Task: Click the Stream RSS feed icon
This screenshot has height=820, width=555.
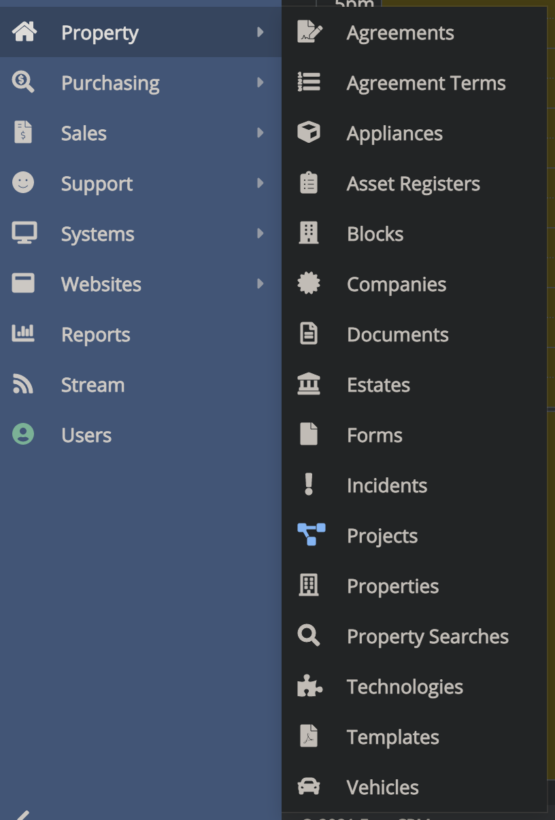Action: coord(23,385)
